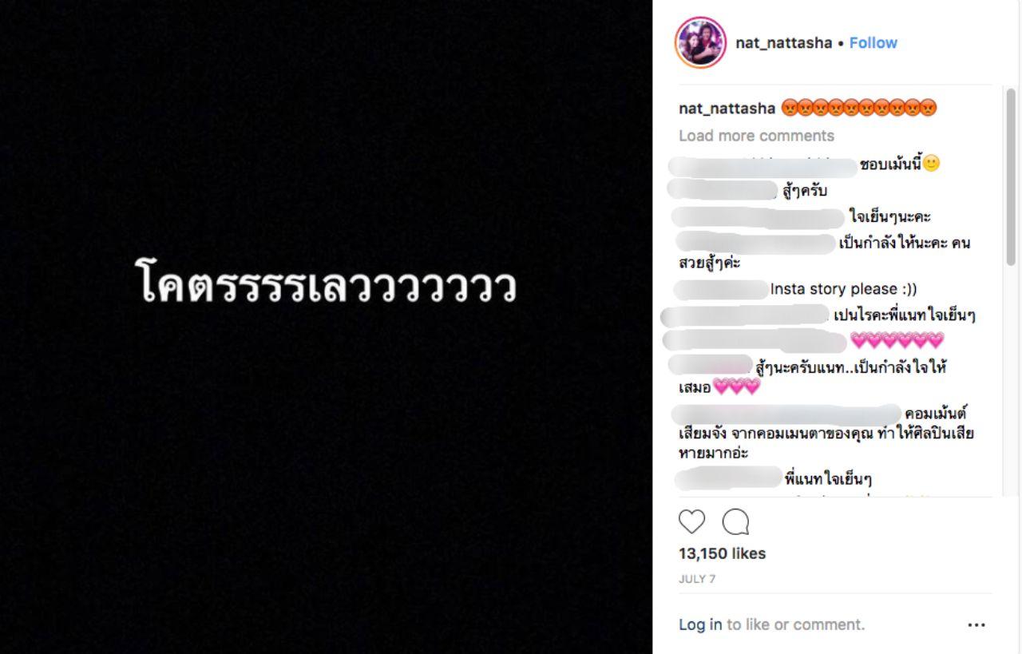Image resolution: width=1022 pixels, height=654 pixels.
Task: Open commenter name beside 'ใจเย็นๆนะคะ'
Action: click(x=758, y=216)
